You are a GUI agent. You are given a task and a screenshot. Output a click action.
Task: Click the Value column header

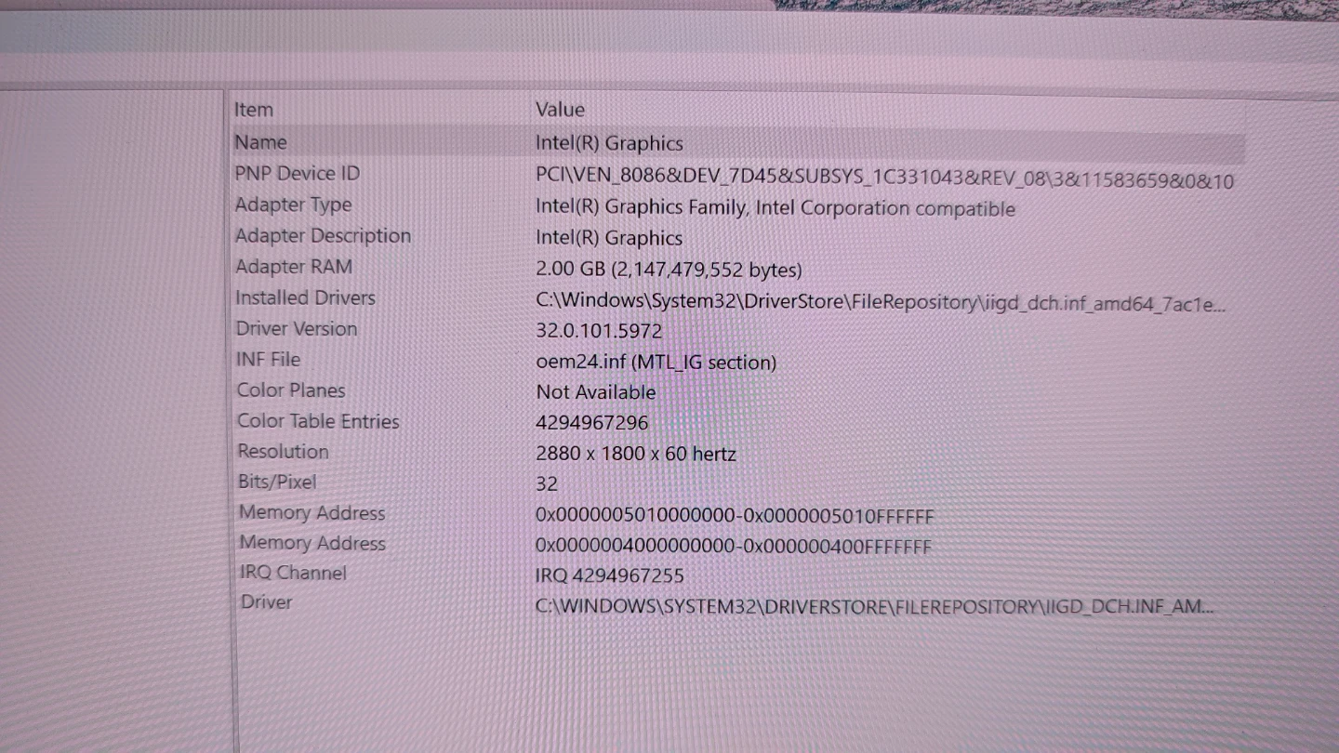point(560,110)
